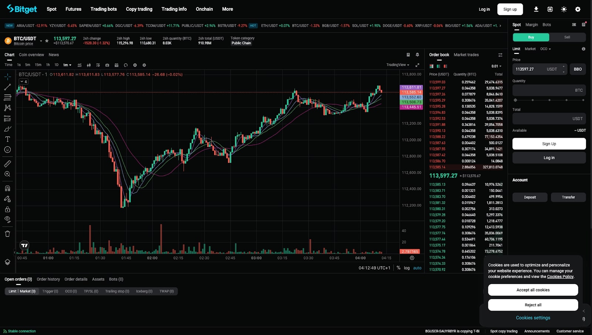Open the emoji annotation tool
This screenshot has height=335, width=592.
7,150
